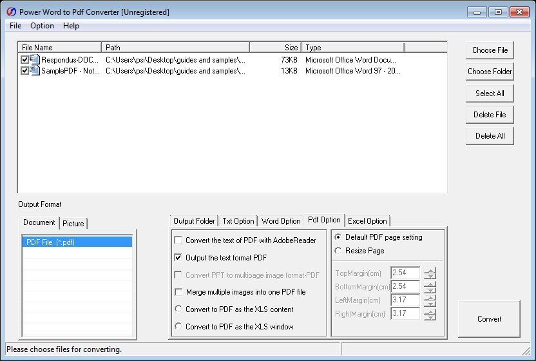Screen dimensions: 536x361
Task: Click the TopMargin value field
Action: (405, 273)
